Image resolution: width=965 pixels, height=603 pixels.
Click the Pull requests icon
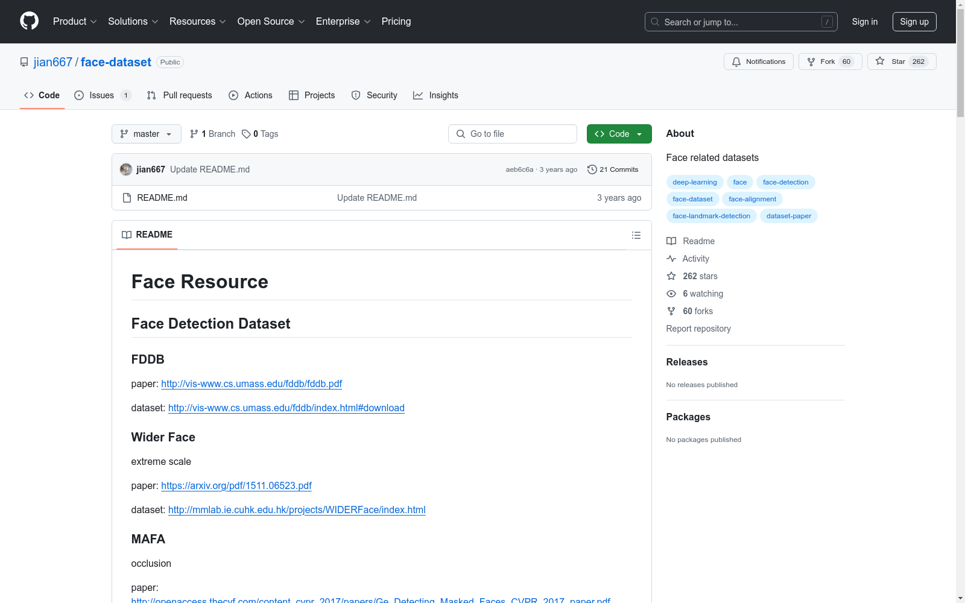pyautogui.click(x=151, y=95)
